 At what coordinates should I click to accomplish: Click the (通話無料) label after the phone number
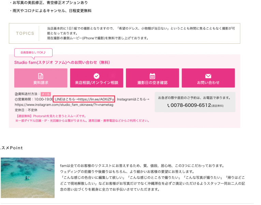[217, 106]
